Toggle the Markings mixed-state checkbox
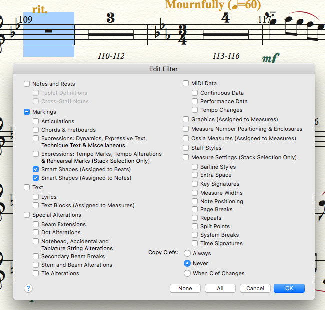The width and height of the screenshot is (325, 310). click(x=27, y=112)
